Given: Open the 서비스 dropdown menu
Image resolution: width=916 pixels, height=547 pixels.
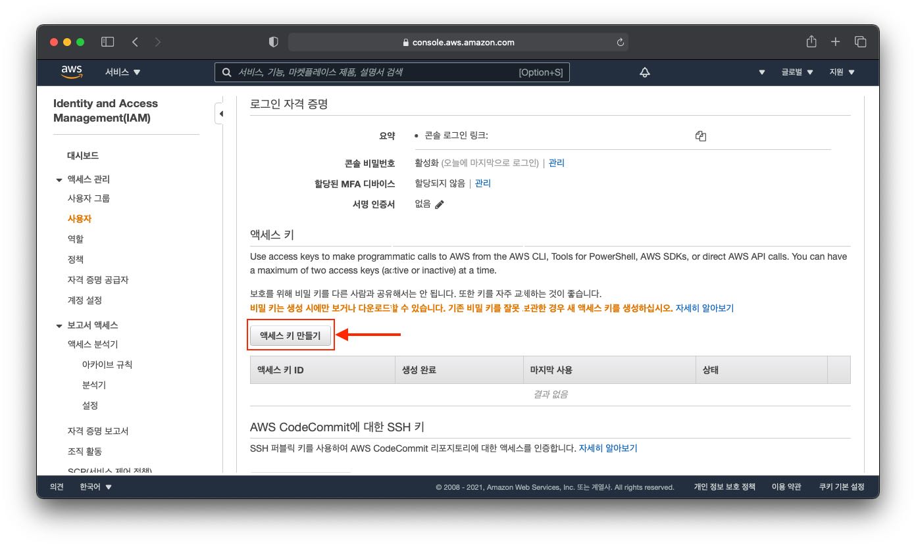Looking at the screenshot, I should coord(123,72).
